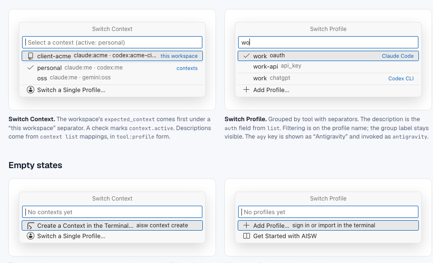Image resolution: width=433 pixels, height=263 pixels.
Task: Select the work oauth profile
Action: click(328, 56)
